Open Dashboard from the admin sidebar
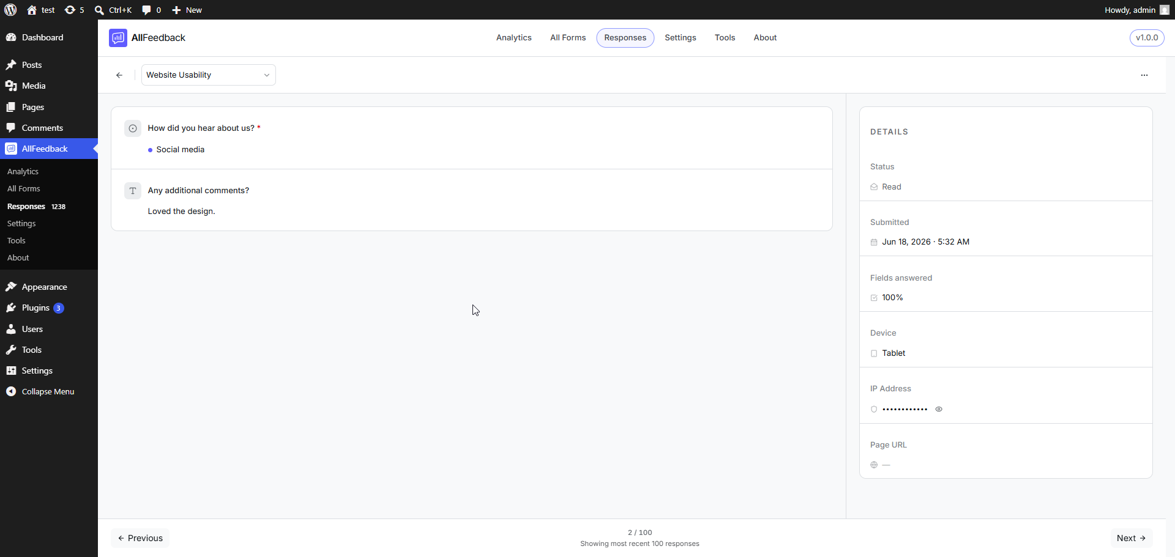The height and width of the screenshot is (557, 1175). (49, 37)
